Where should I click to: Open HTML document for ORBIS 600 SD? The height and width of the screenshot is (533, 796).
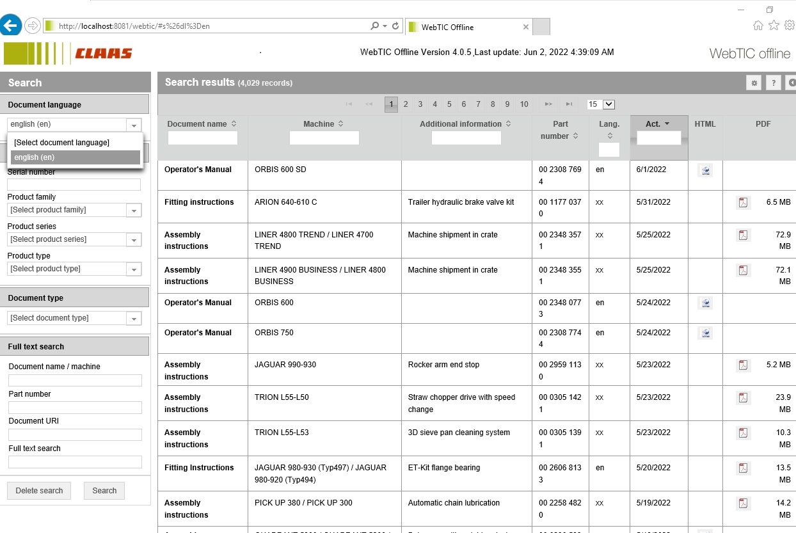click(705, 170)
